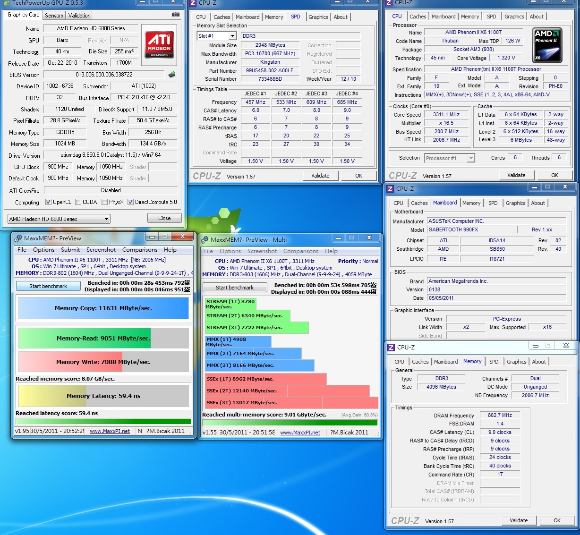Tick the PhysX checkbox
The width and height of the screenshot is (580, 535).
(104, 202)
